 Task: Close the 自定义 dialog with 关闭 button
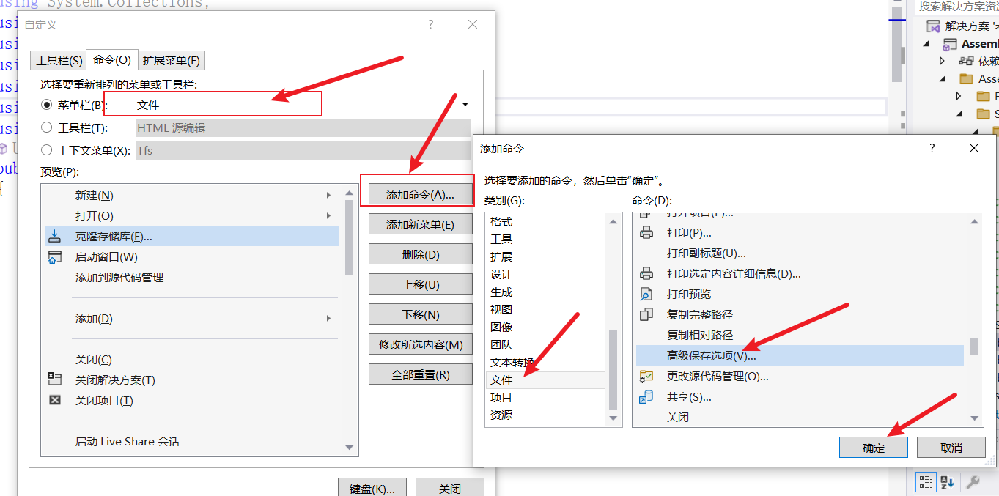point(450,489)
